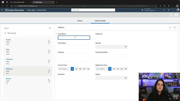
Task: Click the Last Name input field
Action: click(x=74, y=38)
